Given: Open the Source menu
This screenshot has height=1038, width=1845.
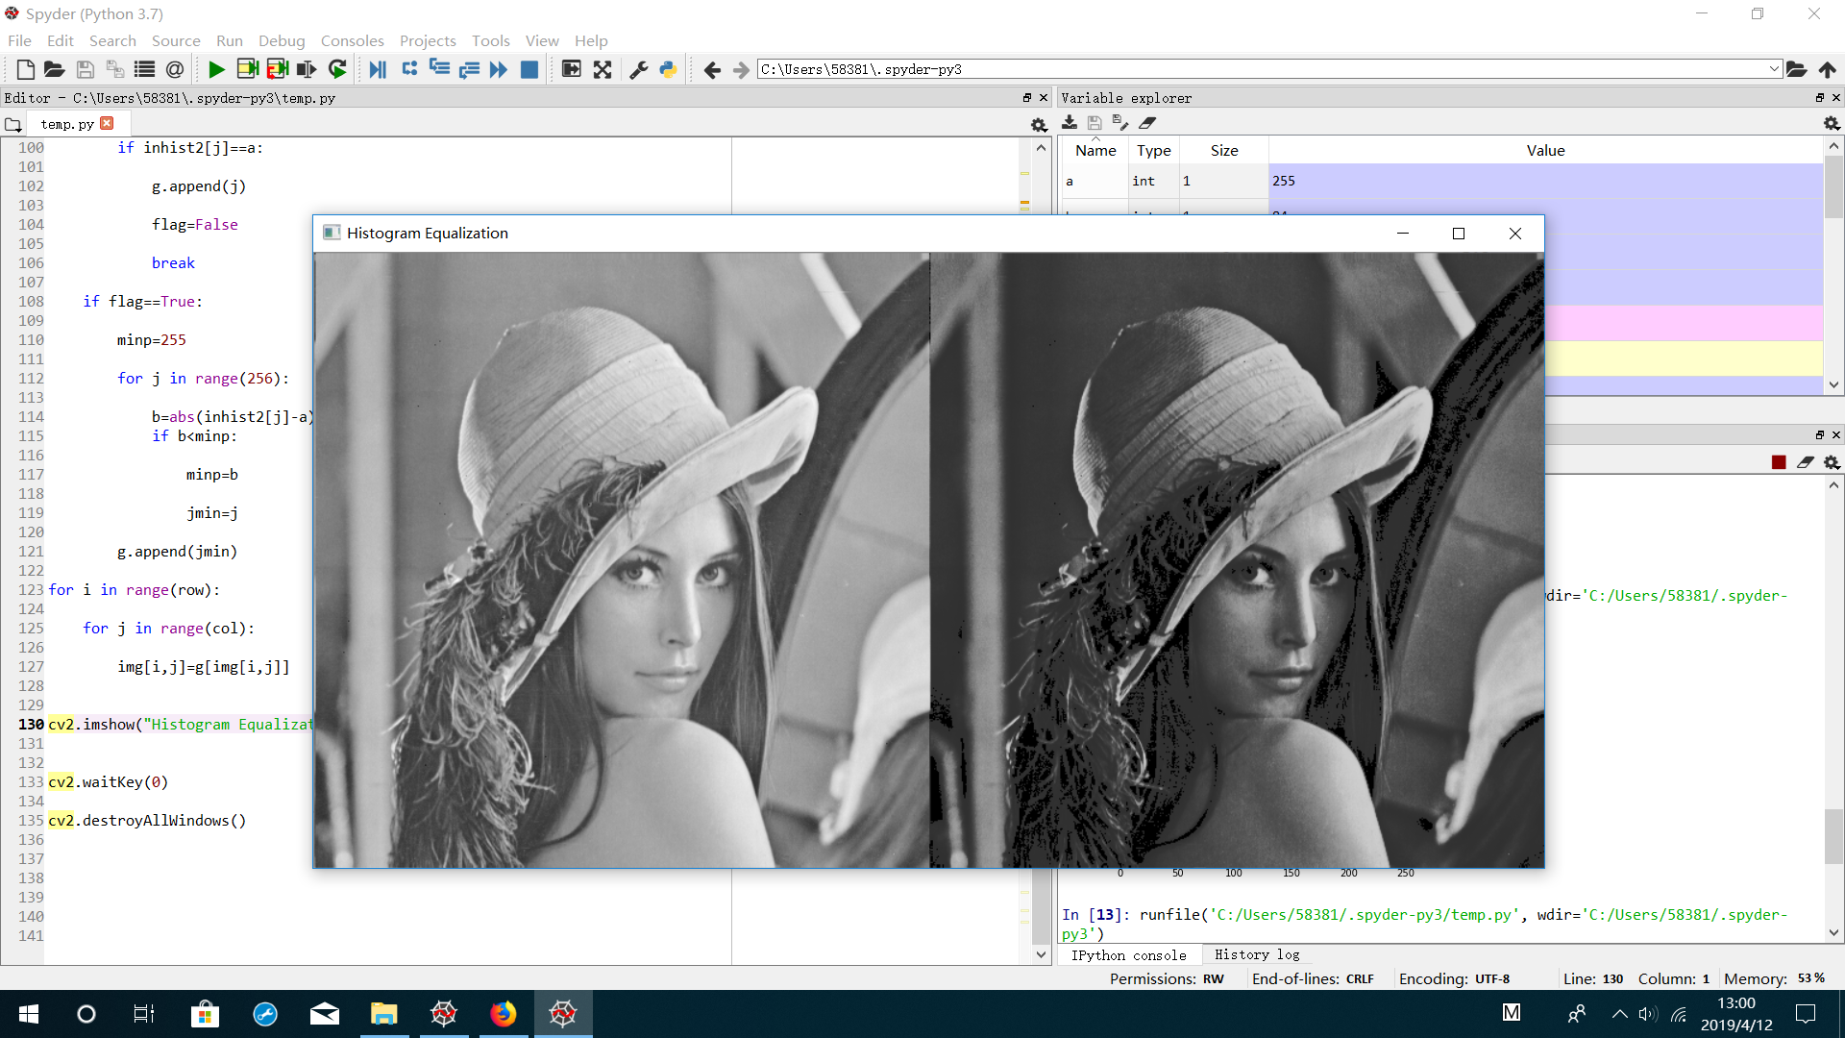Looking at the screenshot, I should click(x=176, y=40).
